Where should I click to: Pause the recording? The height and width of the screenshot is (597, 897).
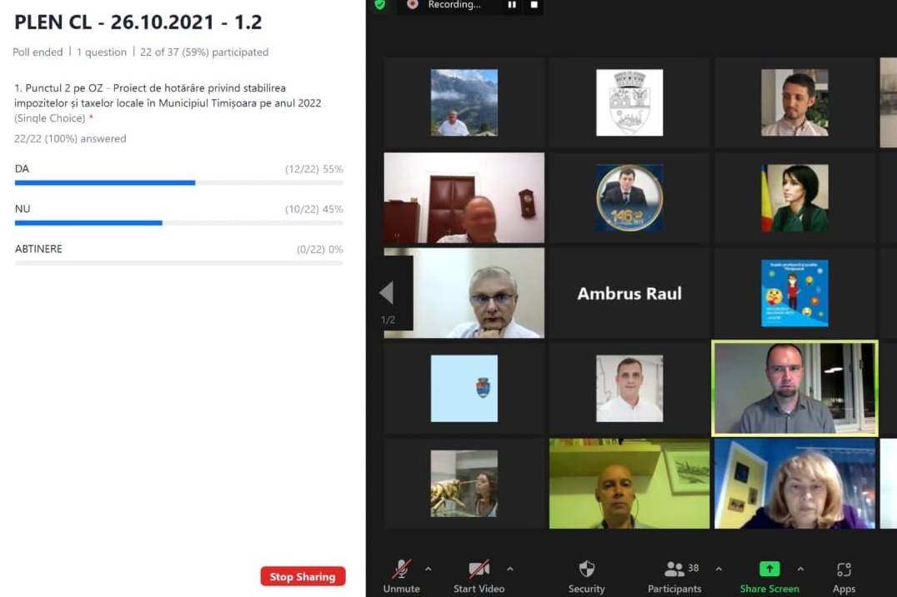512,5
